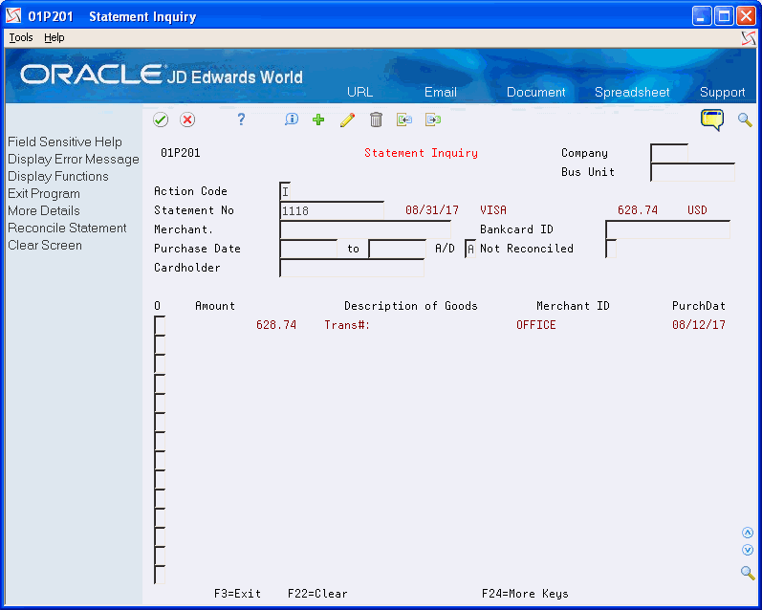Open the URL link in banner

tap(359, 92)
